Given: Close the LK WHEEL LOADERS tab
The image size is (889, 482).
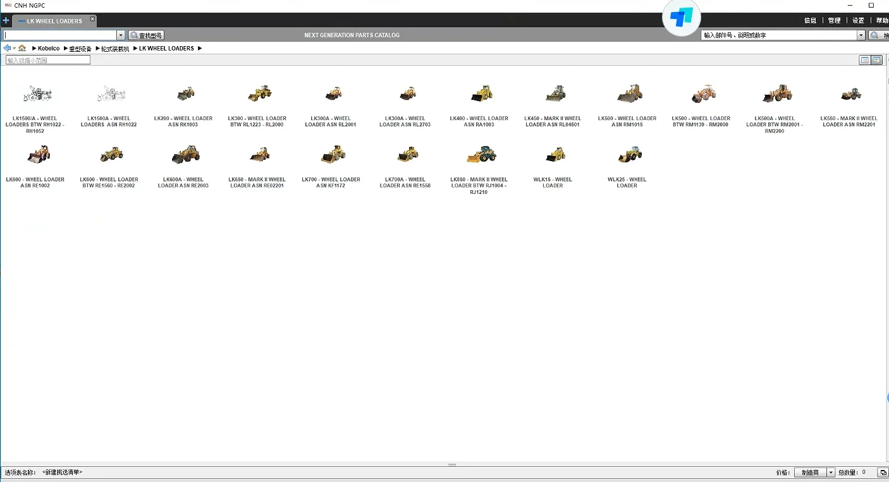Looking at the screenshot, I should [92, 20].
